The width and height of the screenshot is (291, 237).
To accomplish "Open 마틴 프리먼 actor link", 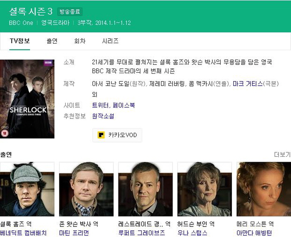I will click(74, 233).
